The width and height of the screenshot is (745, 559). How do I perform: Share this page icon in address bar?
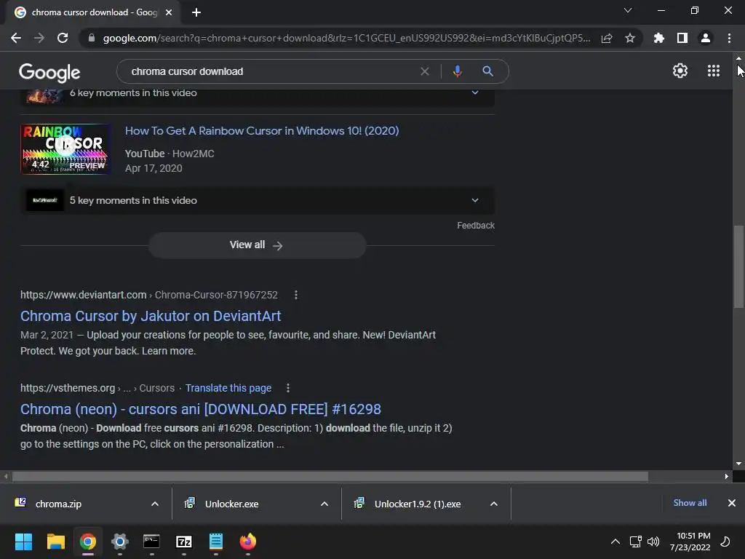click(x=607, y=38)
